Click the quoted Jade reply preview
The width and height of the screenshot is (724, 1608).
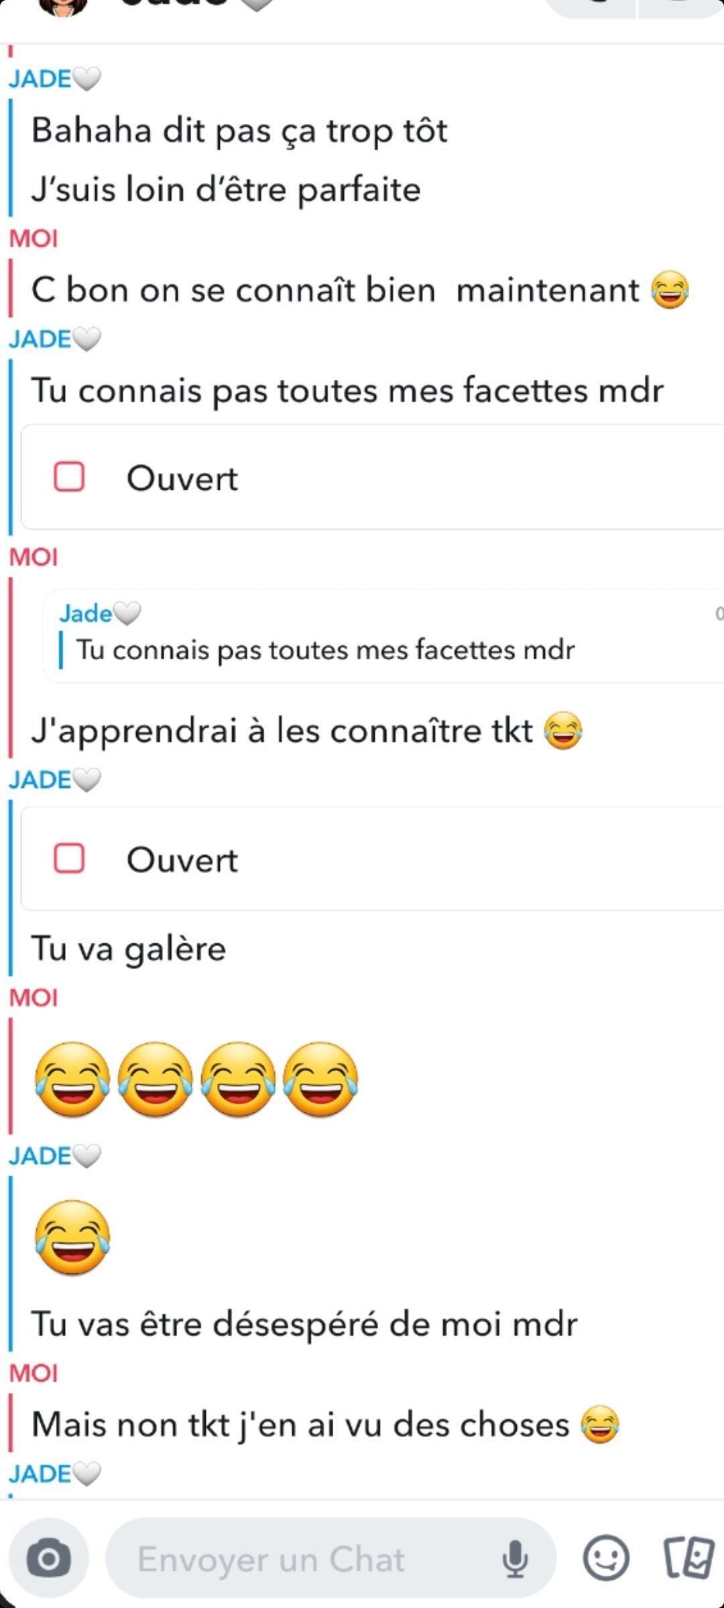click(383, 636)
